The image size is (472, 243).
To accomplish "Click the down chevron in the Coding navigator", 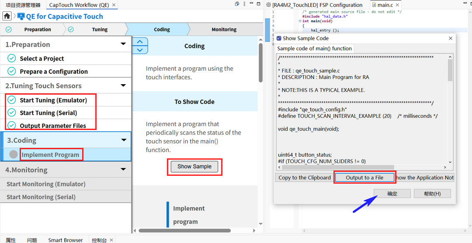I will pyautogui.click(x=140, y=50).
